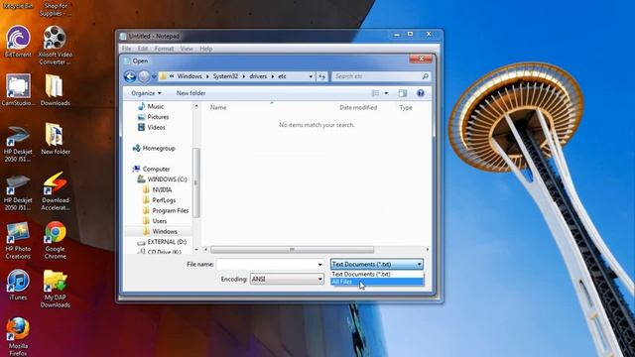The height and width of the screenshot is (357, 635).
Task: Click the horizontal scrollbar in file list
Action: click(x=292, y=250)
